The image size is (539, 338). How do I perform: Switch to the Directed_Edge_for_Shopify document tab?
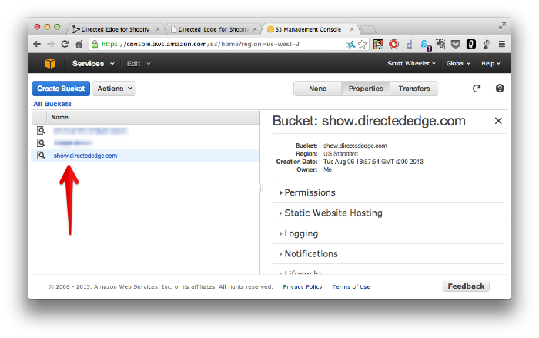click(213, 29)
